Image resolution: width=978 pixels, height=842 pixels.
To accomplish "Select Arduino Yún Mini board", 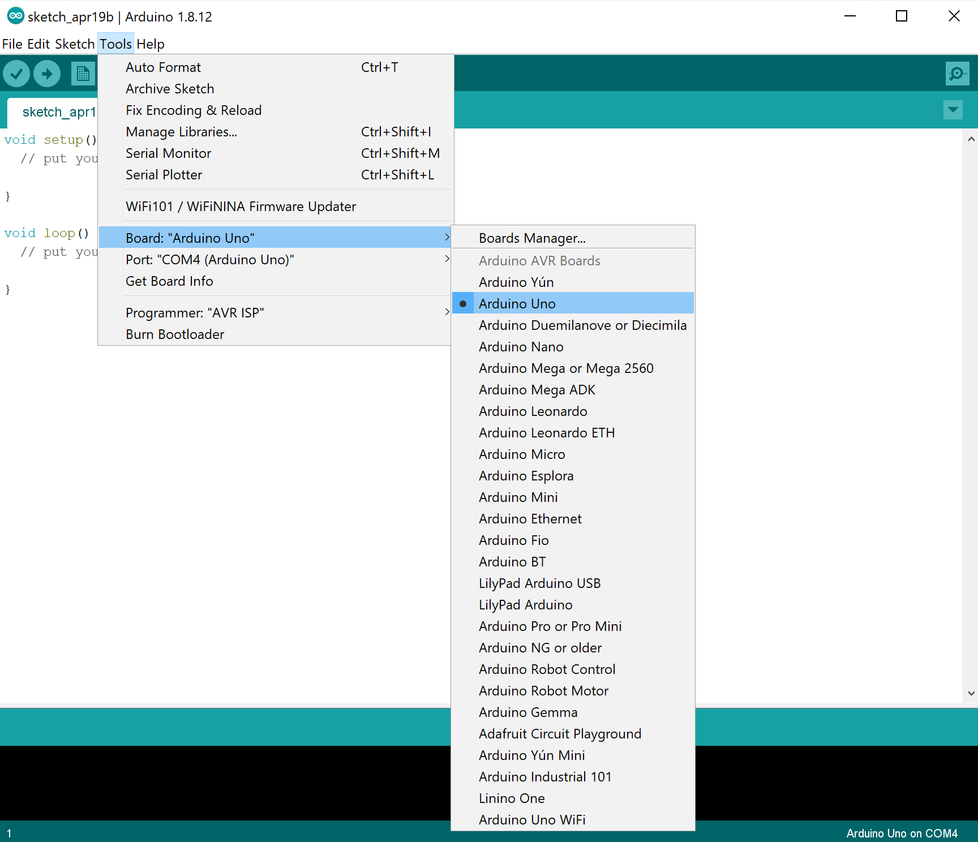I will [573, 755].
